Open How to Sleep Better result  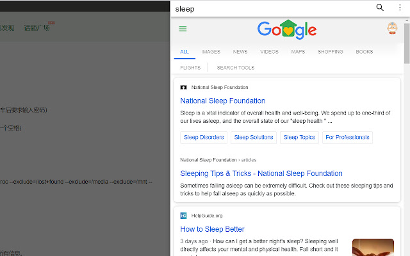[212, 229]
